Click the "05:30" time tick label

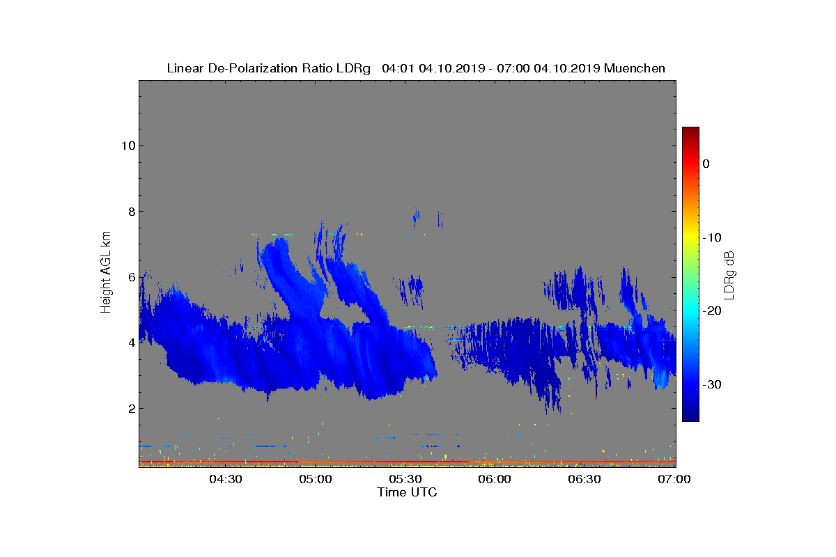pos(405,480)
